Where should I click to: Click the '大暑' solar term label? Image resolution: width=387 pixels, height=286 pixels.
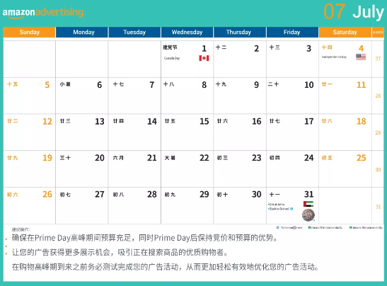[170, 158]
